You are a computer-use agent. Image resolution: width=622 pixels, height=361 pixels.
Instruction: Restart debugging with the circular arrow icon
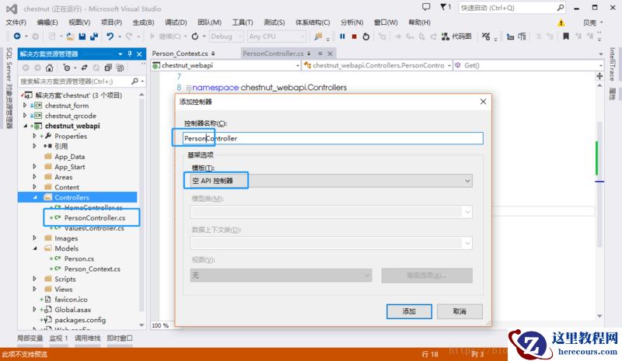[x=366, y=36]
